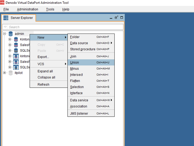194x146 pixels.
Task: Expand the second Salesf tree node
Action: pyautogui.click(x=10, y=62)
